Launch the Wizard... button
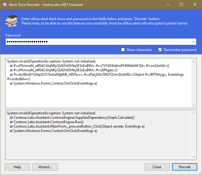The width and height of the screenshot is (202, 175). tap(45, 167)
